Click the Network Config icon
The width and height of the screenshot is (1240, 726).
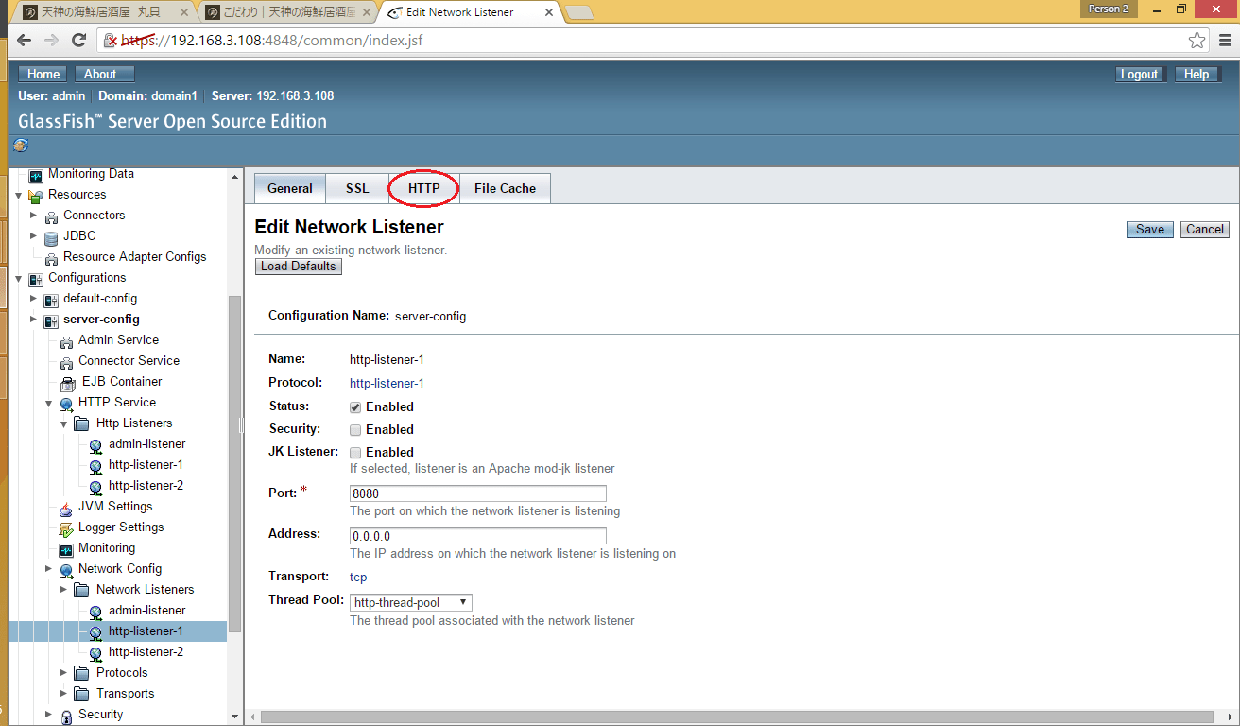click(66, 570)
